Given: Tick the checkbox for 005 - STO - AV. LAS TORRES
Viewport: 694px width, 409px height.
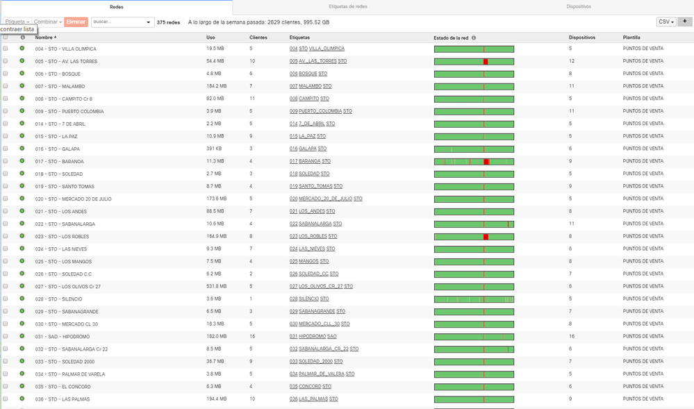Looking at the screenshot, I should (6, 61).
